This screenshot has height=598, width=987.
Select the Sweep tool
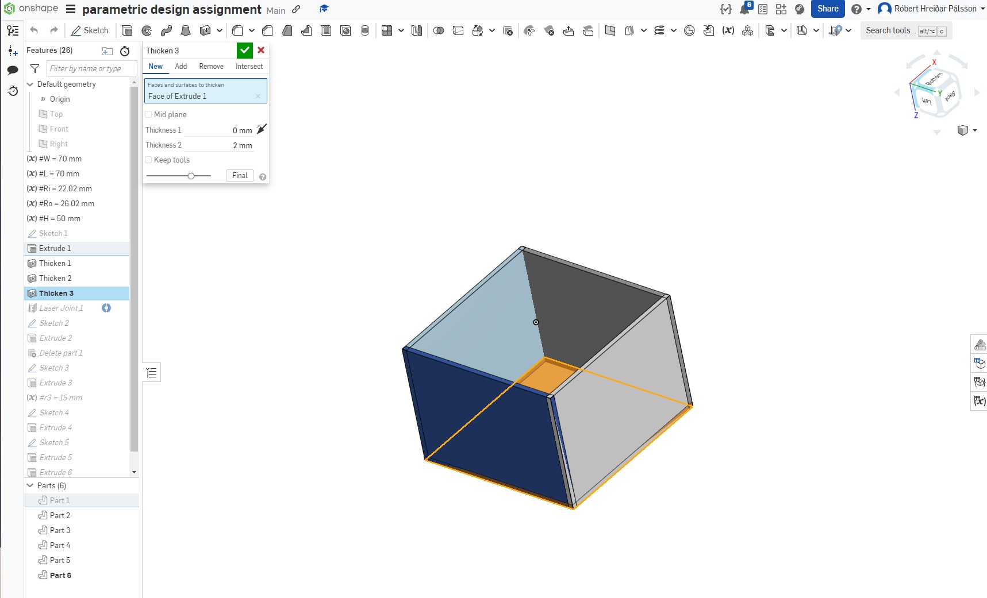[166, 30]
